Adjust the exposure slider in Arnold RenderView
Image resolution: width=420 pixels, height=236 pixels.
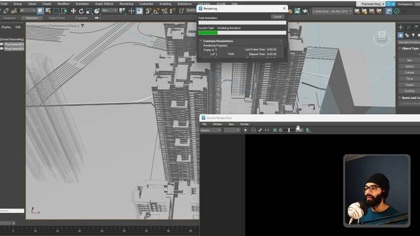pos(289,130)
